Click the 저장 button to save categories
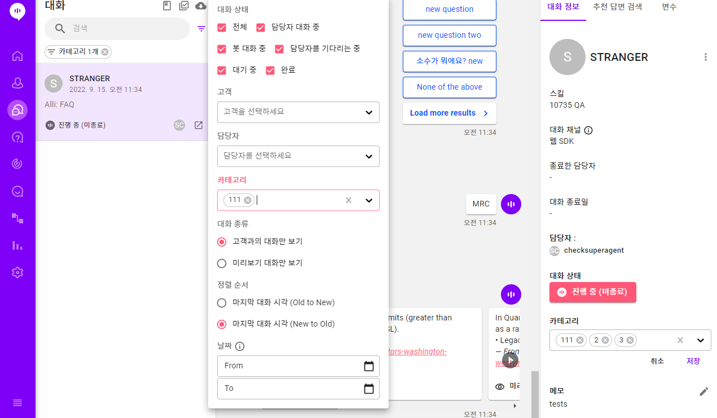 693,361
